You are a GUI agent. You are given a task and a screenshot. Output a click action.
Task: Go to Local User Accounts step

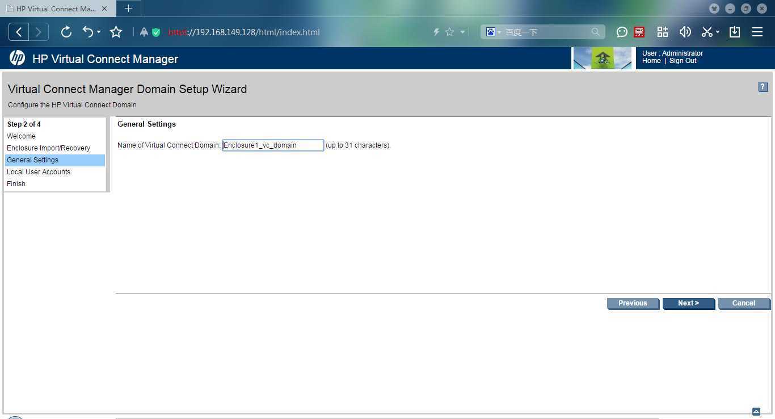pos(39,172)
